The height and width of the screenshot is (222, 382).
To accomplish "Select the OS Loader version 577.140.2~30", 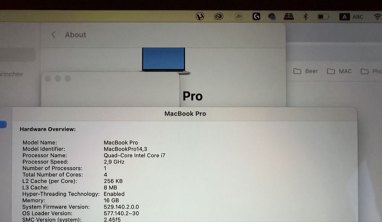I will [121, 213].
